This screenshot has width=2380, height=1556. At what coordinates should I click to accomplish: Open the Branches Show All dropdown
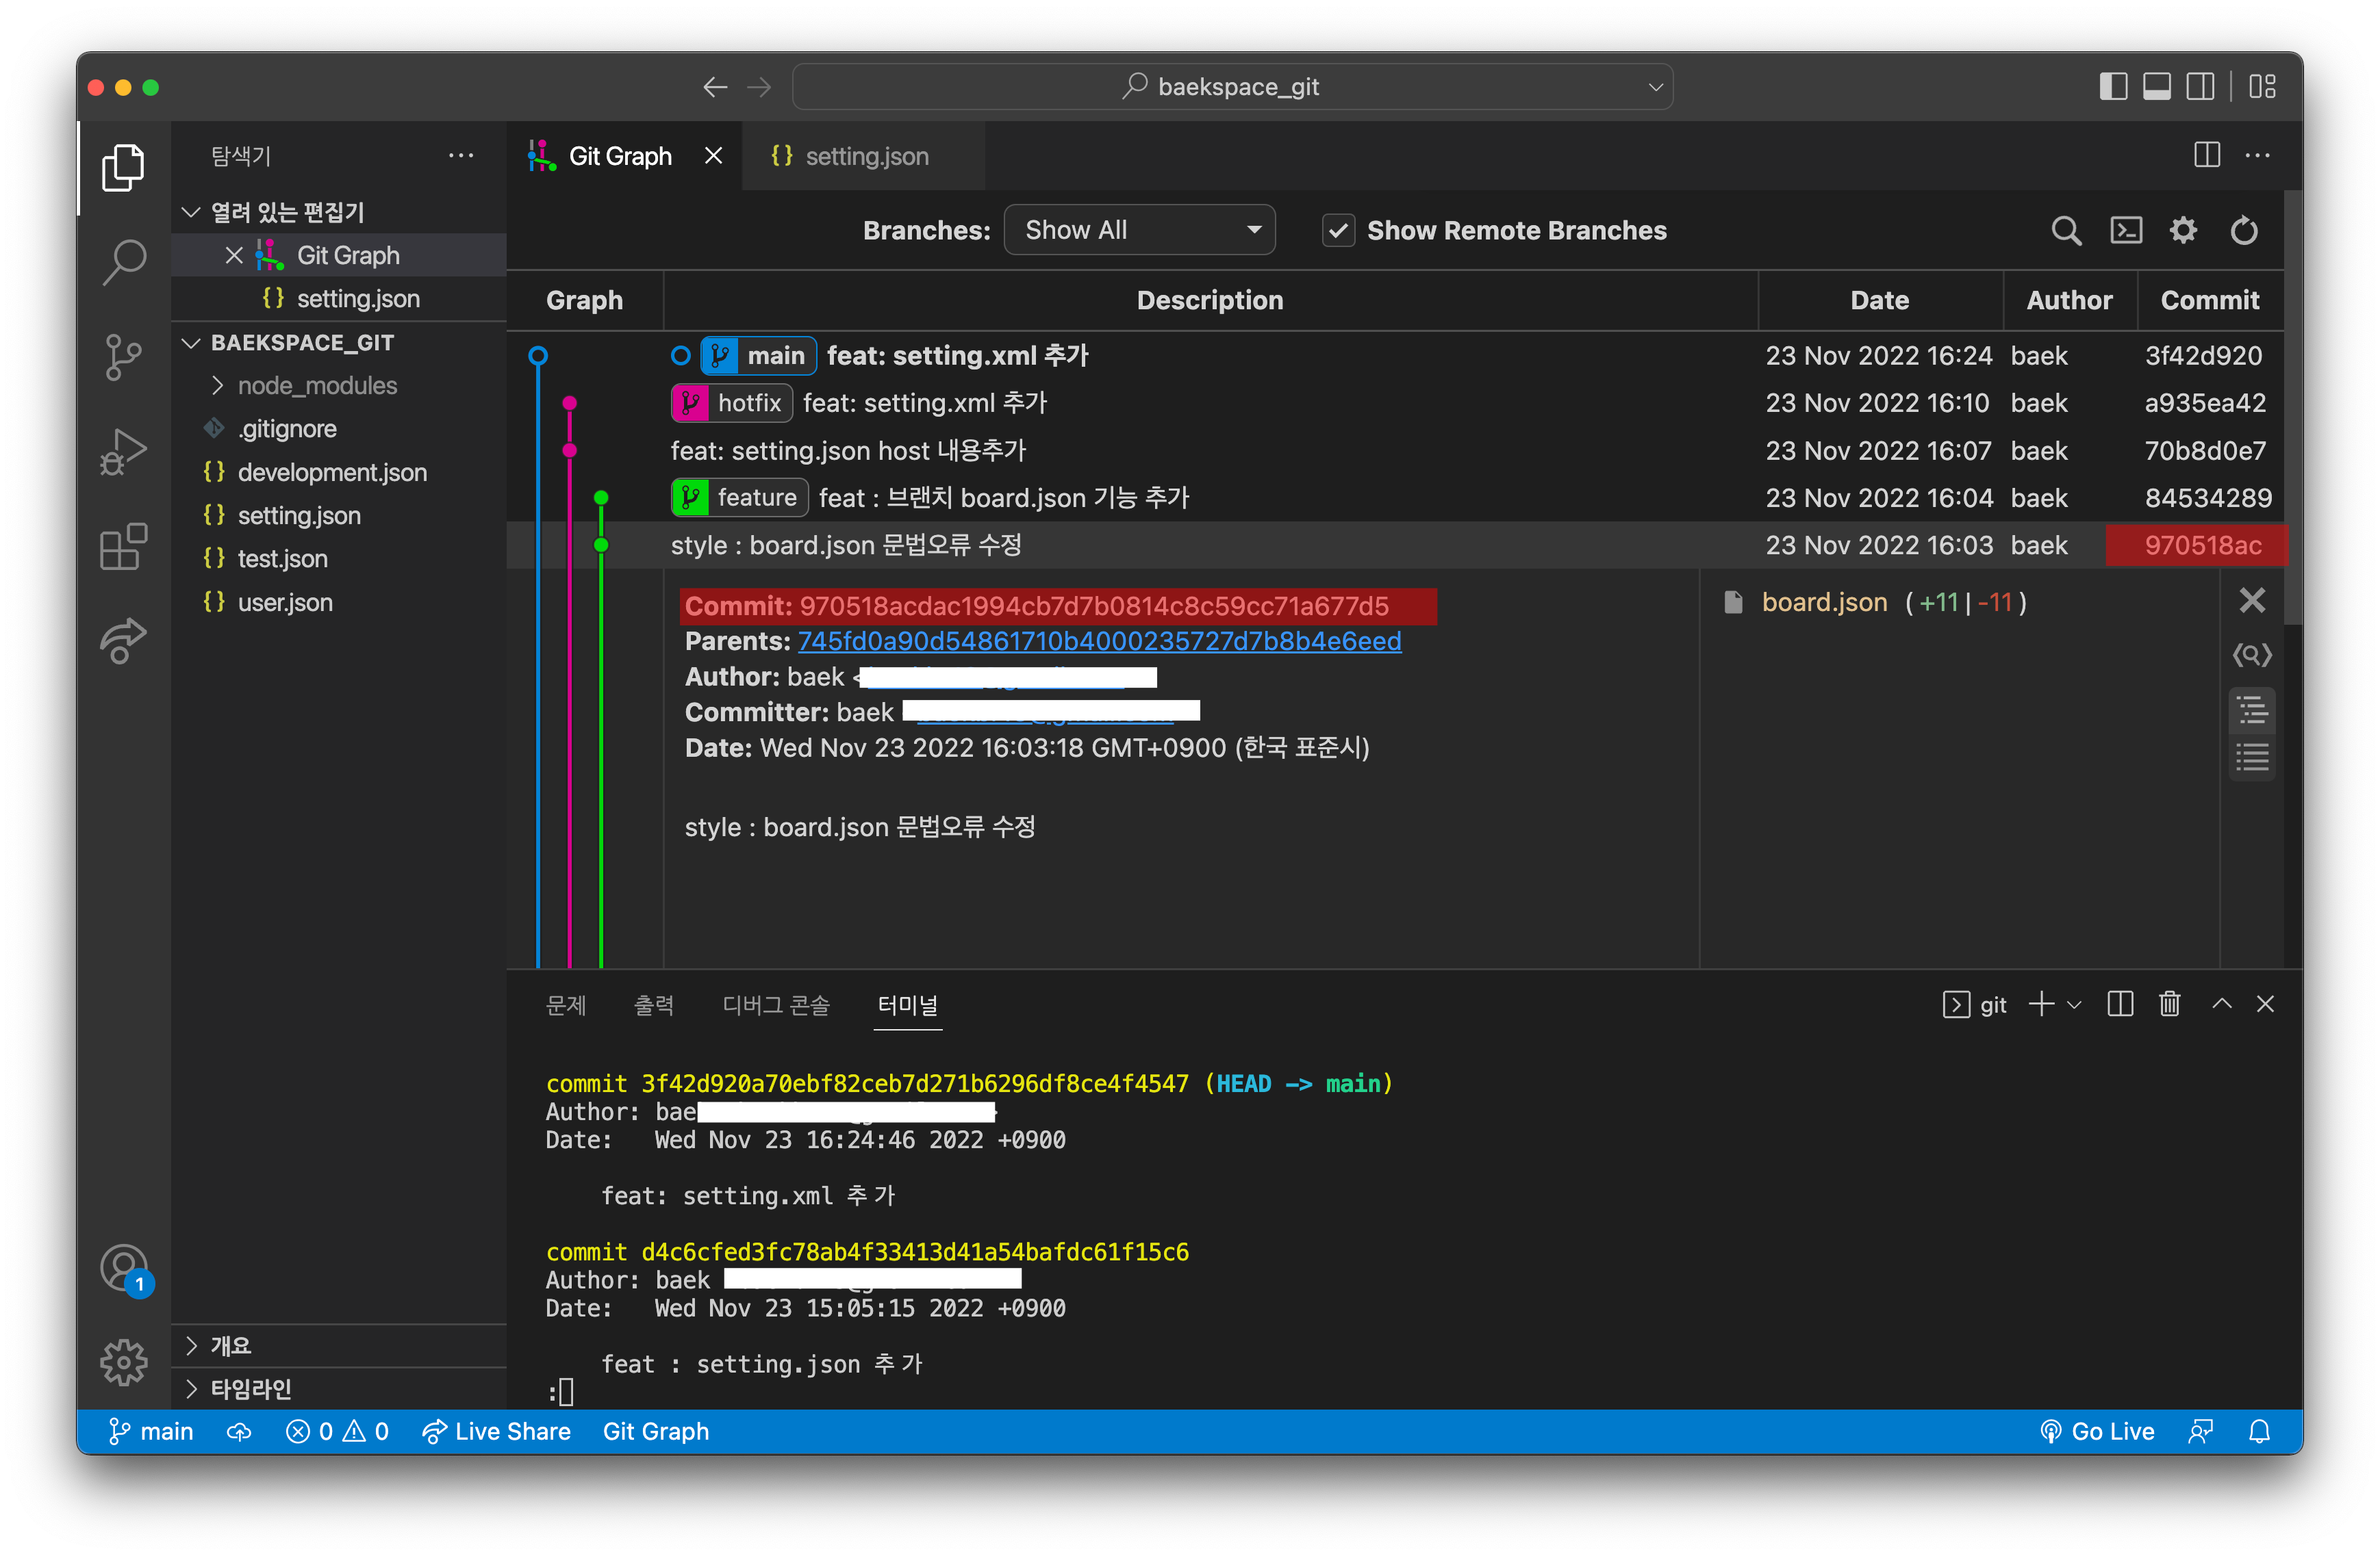[x=1139, y=231]
